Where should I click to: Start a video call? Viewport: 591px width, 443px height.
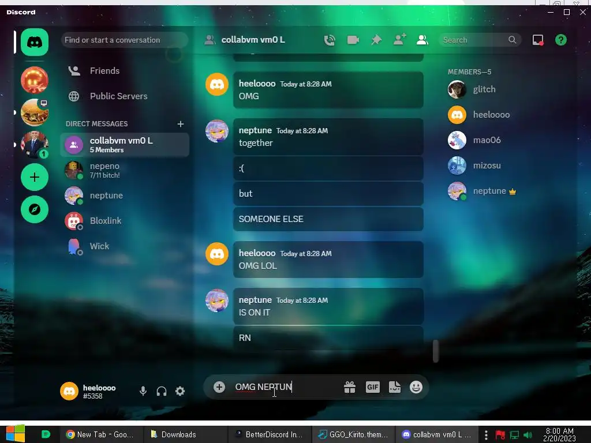(353, 40)
